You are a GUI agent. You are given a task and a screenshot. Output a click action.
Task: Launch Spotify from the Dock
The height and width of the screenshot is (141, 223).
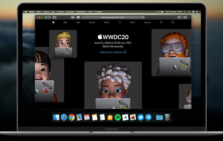tap(118, 117)
